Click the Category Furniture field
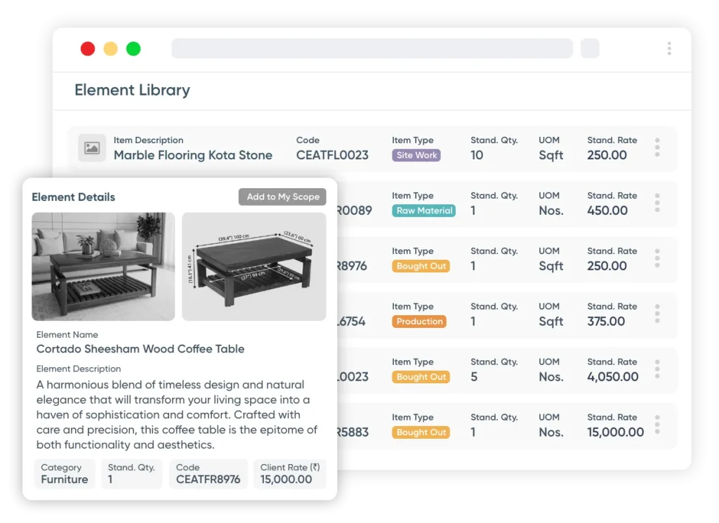719x523 pixels. pos(65,474)
